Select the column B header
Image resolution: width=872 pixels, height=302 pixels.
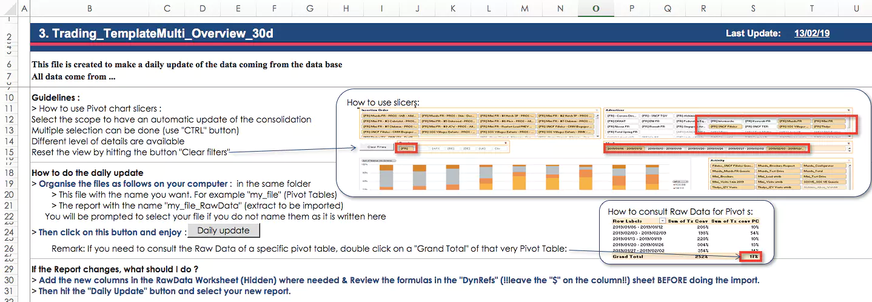point(89,8)
